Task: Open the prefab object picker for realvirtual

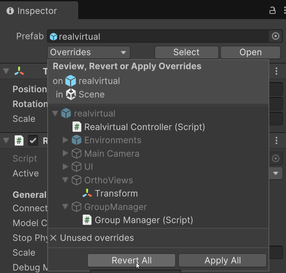Action: click(275, 36)
